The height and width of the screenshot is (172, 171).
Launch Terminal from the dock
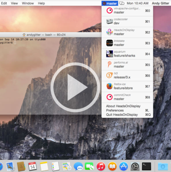pos(146,167)
